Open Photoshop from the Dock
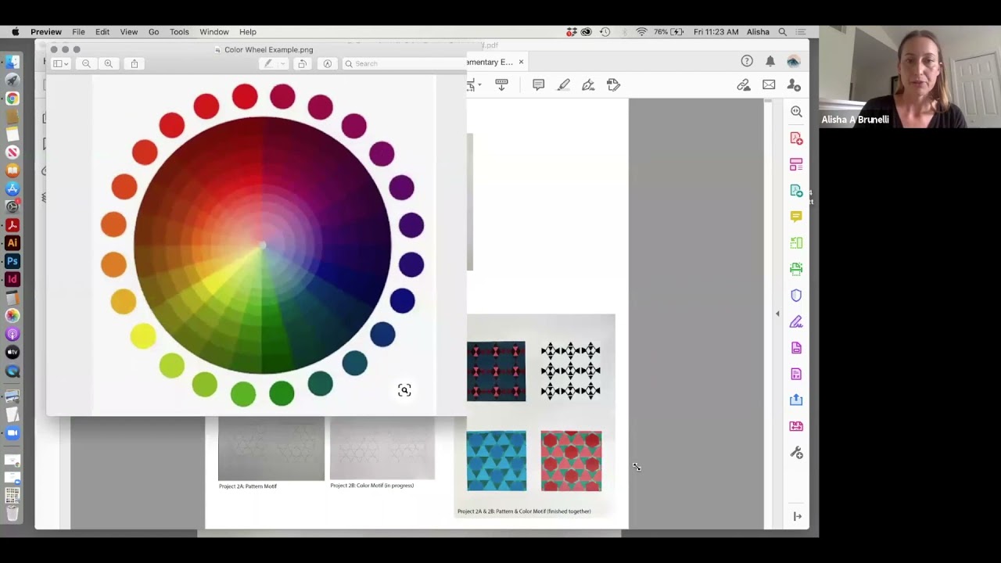This screenshot has width=1001, height=563. click(13, 261)
